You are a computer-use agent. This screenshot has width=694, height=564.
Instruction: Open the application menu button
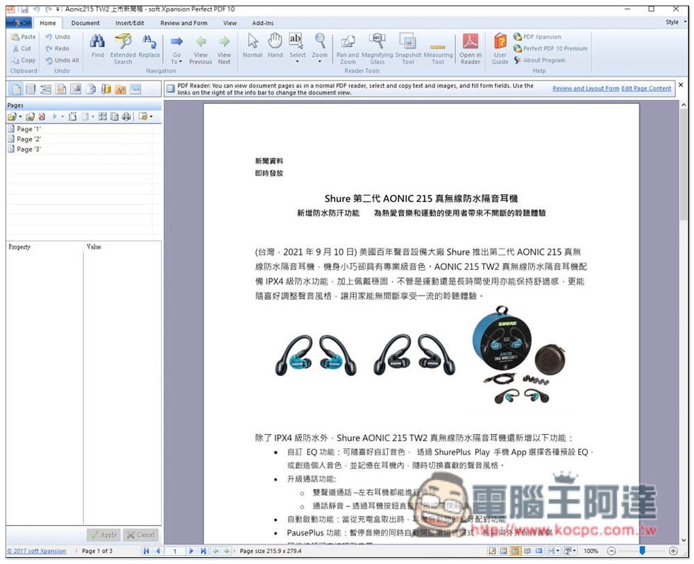19,22
